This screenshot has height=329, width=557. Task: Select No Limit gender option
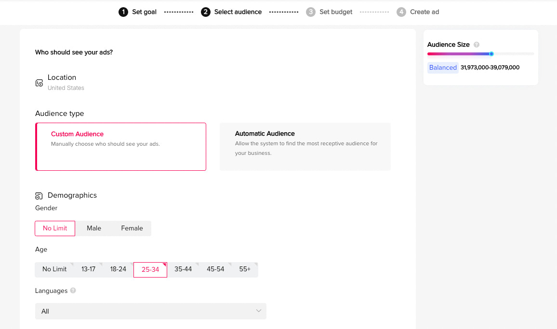(x=55, y=228)
